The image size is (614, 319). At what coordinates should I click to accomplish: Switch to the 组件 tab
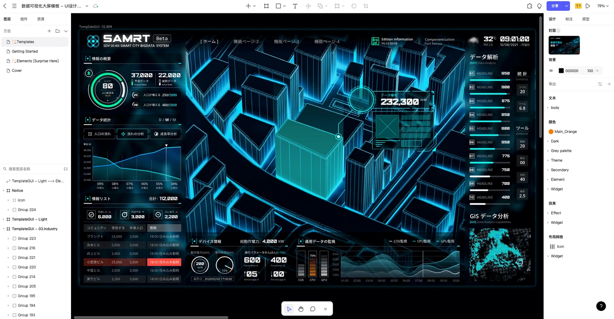24,19
